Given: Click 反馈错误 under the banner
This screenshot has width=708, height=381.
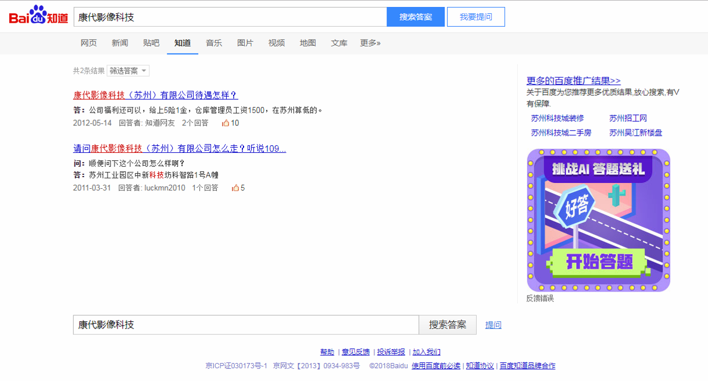Looking at the screenshot, I should pyautogui.click(x=540, y=299).
